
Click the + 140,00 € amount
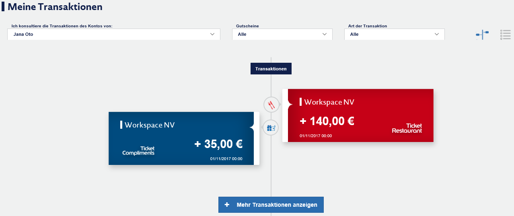[327, 121]
